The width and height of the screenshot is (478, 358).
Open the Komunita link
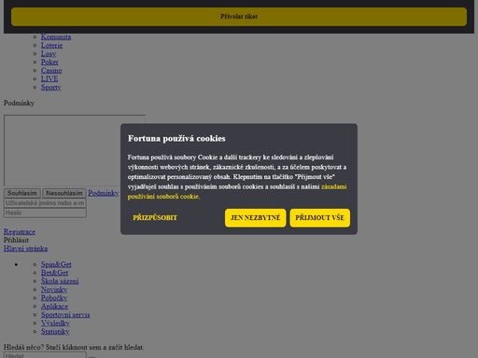56,37
